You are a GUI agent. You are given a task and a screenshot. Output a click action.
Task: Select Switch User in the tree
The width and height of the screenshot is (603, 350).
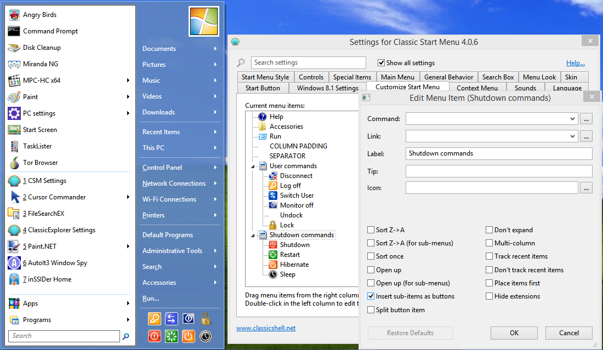coord(297,196)
